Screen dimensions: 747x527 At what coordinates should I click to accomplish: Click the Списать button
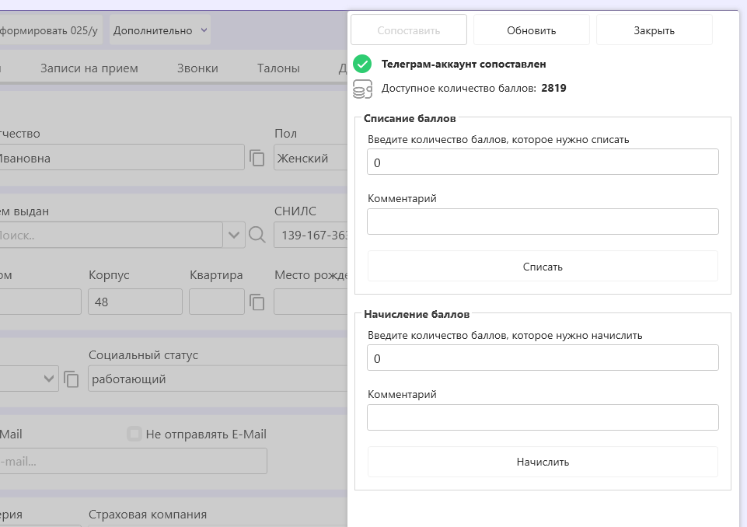click(543, 267)
